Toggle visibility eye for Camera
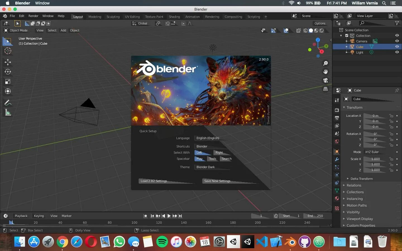 pos(397,41)
